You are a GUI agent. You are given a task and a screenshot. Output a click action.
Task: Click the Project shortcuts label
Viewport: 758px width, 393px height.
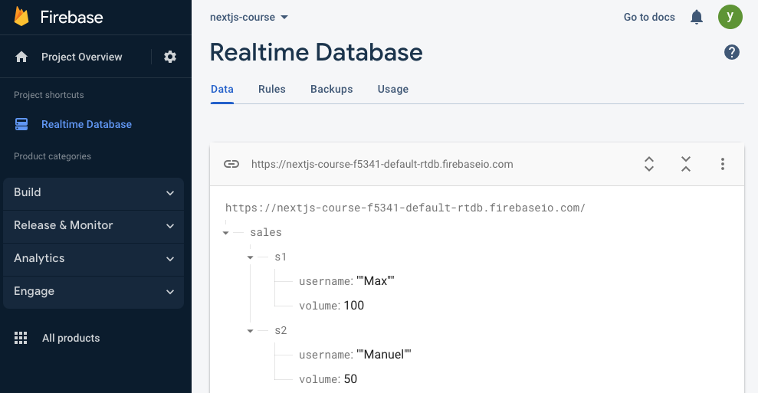pyautogui.click(x=49, y=95)
